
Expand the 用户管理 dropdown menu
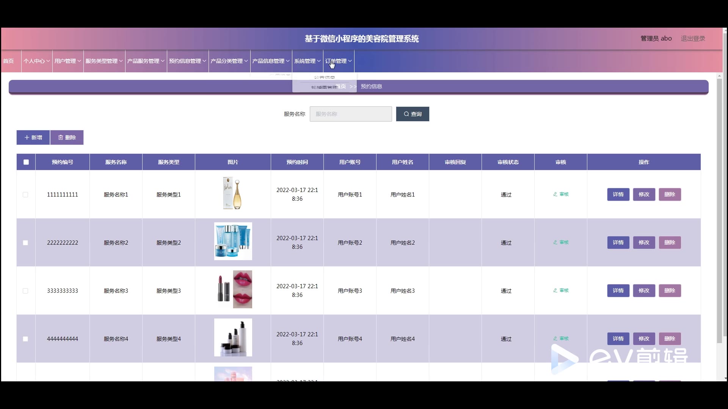tap(67, 61)
